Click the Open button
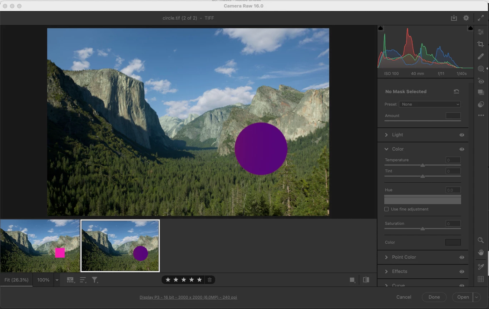Image resolution: width=489 pixels, height=309 pixels. click(463, 297)
